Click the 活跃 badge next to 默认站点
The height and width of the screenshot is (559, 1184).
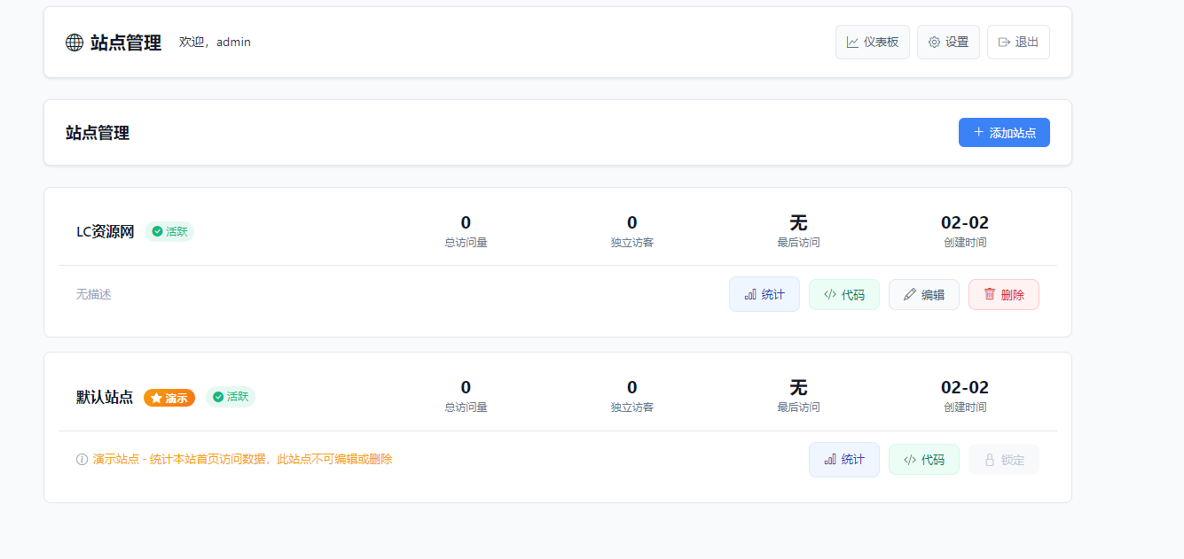click(x=231, y=397)
